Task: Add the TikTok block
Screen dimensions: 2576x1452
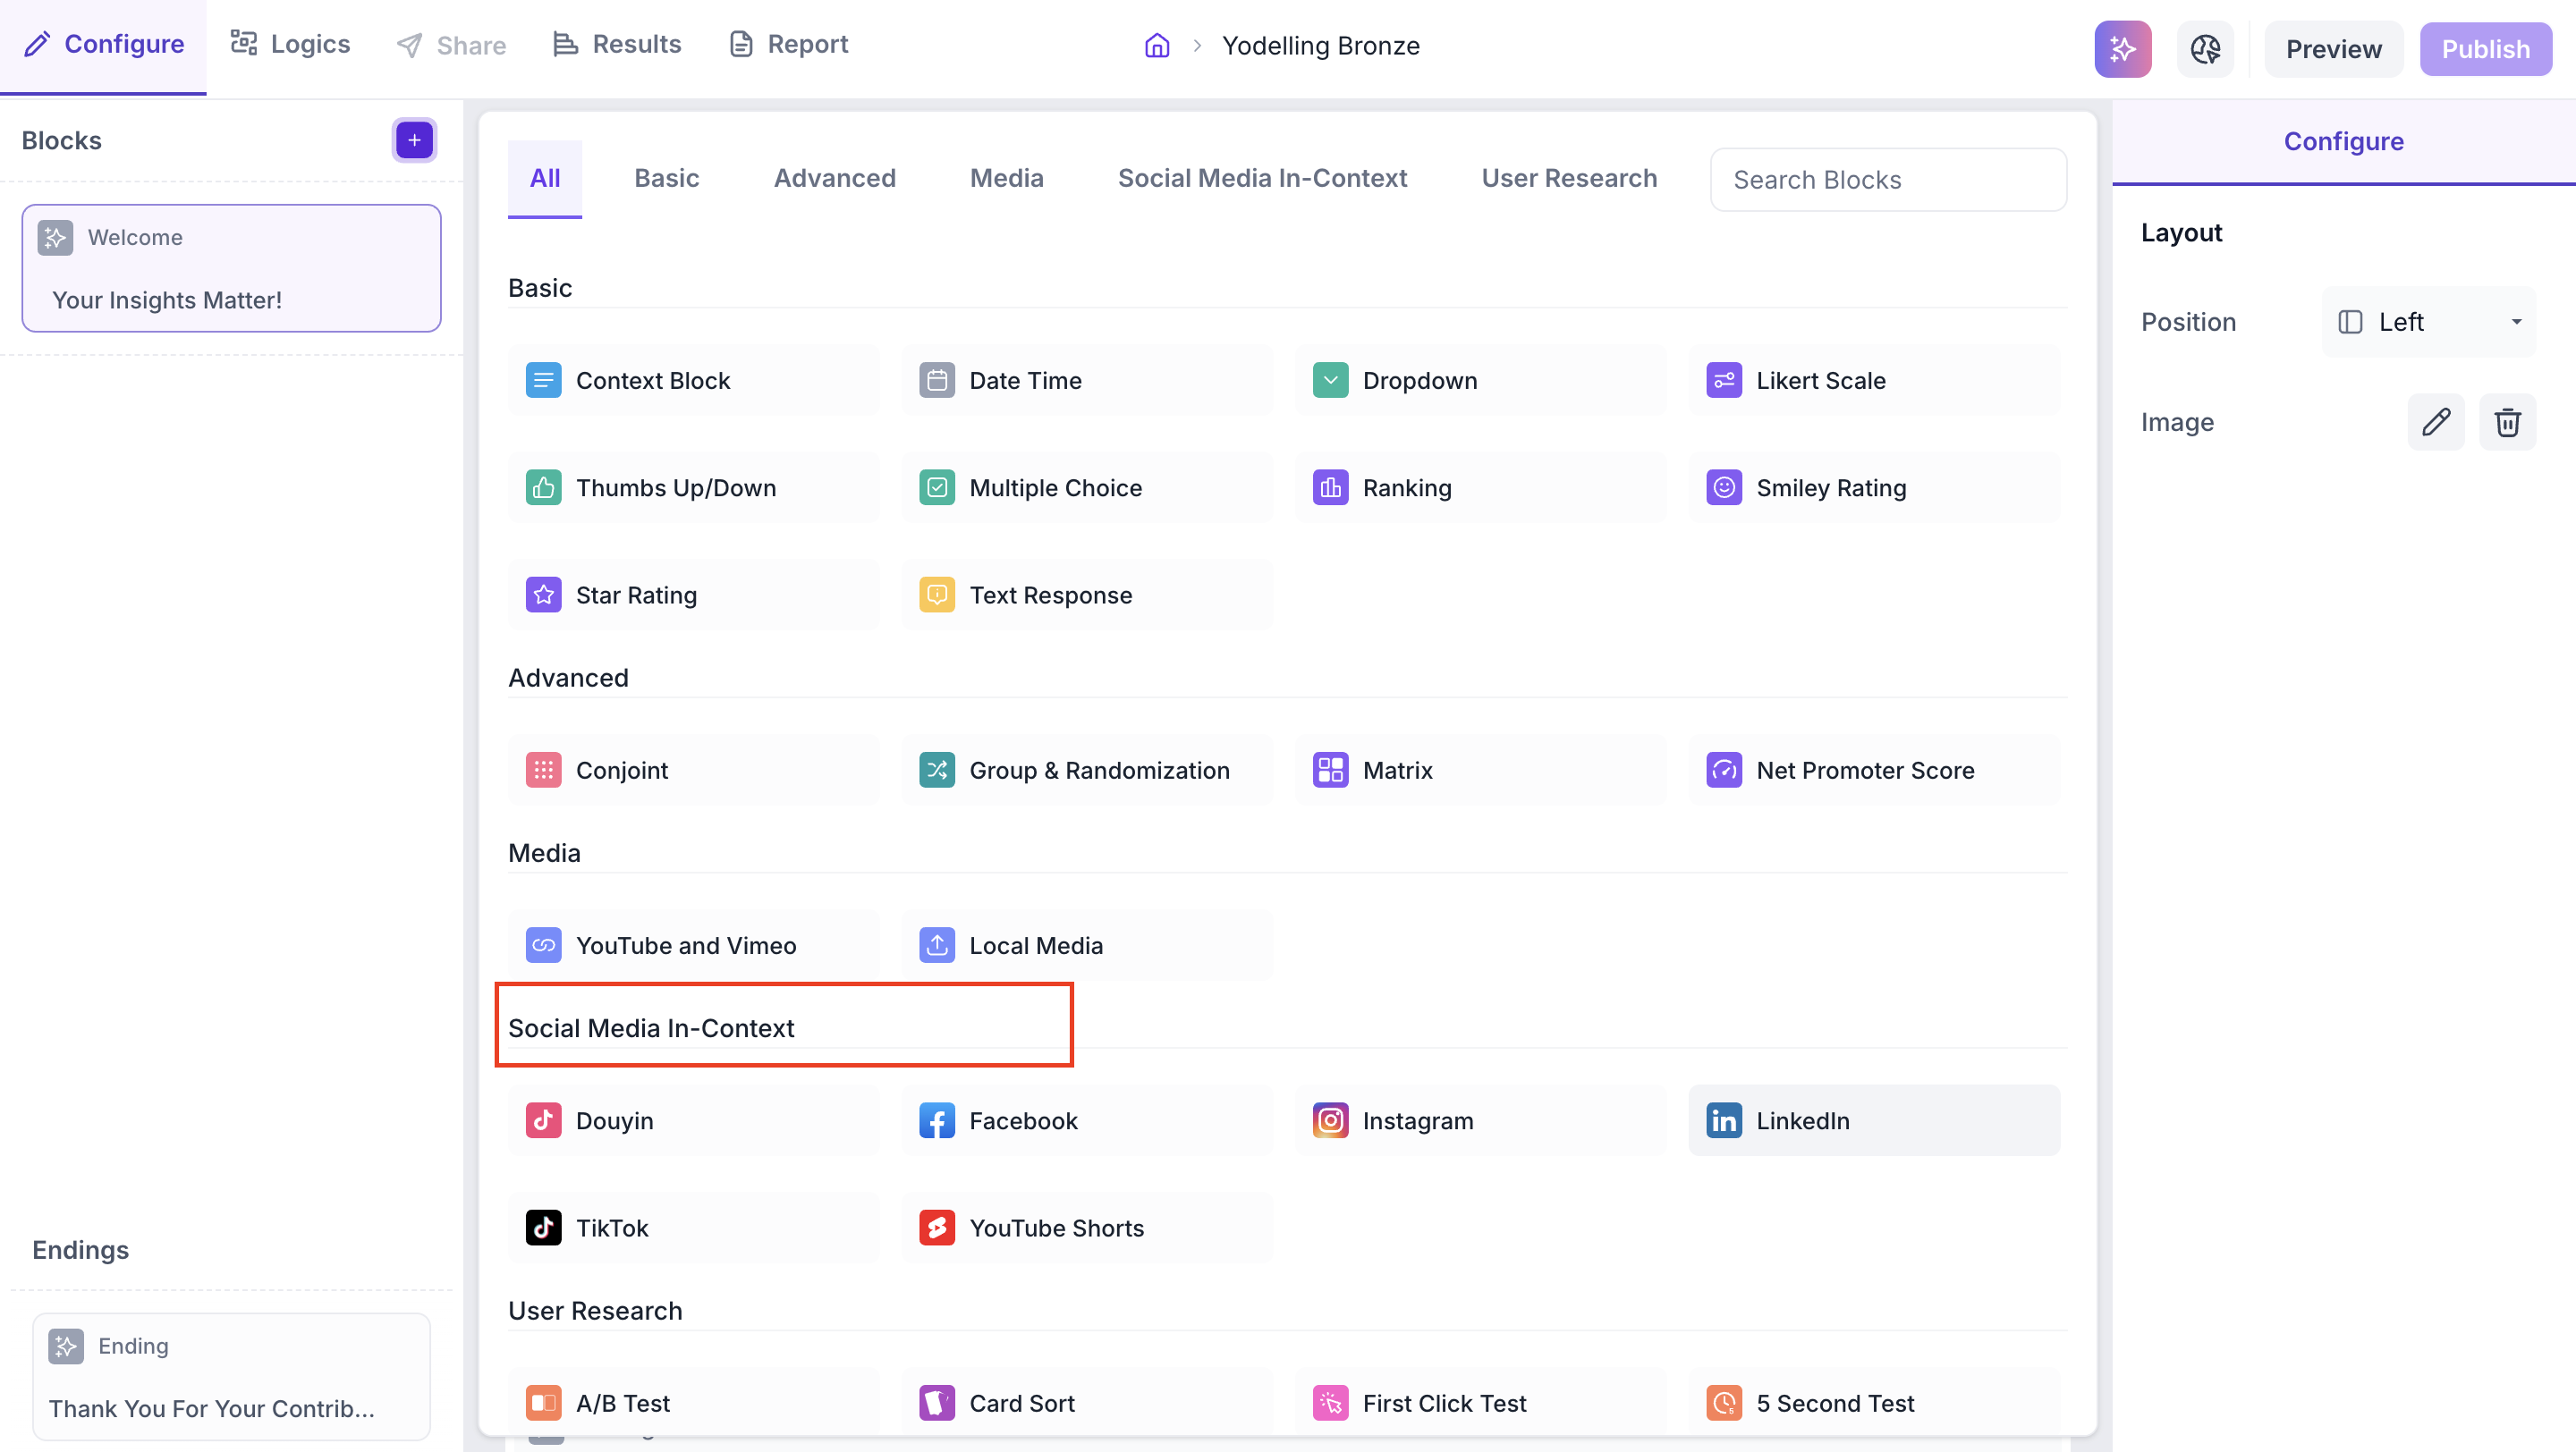Action: pos(692,1228)
